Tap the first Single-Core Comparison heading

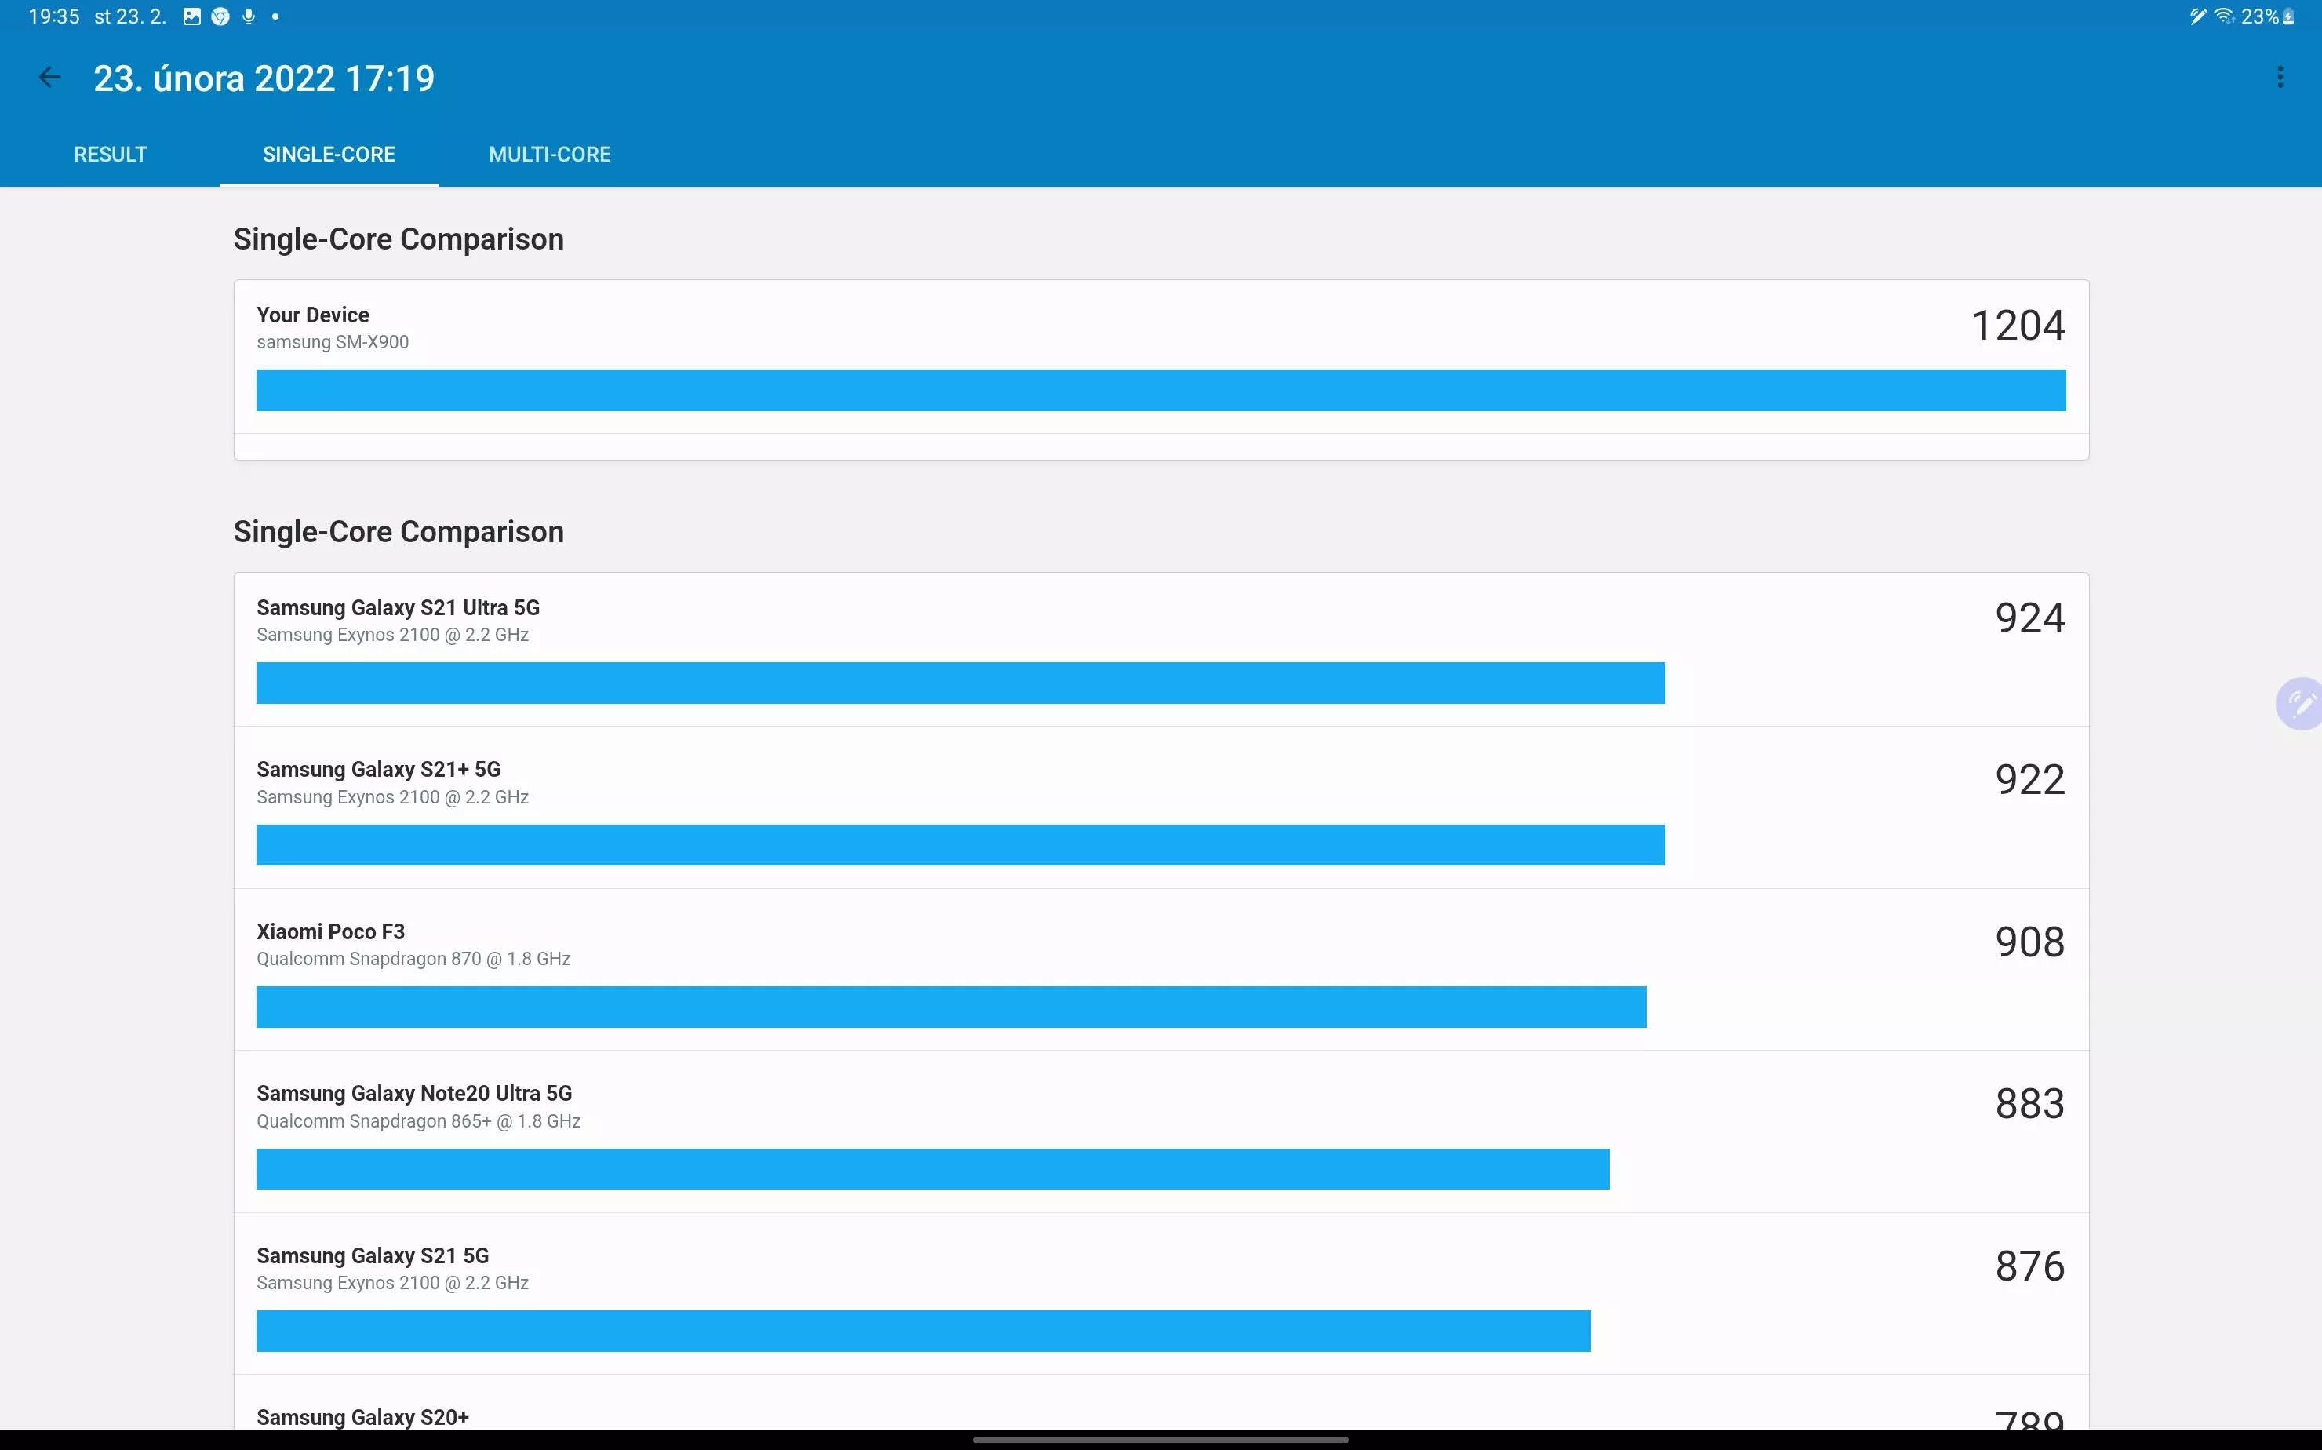[x=399, y=239]
